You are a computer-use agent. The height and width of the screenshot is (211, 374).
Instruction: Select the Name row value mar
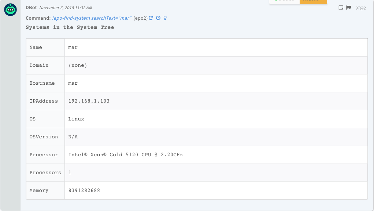click(73, 47)
